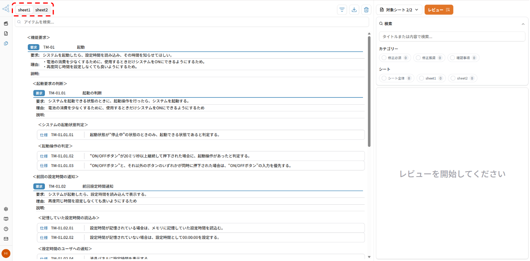Image resolution: width=530 pixels, height=261 pixels.
Task: Open the 対象シート 2/2 dropdown
Action: point(399,10)
